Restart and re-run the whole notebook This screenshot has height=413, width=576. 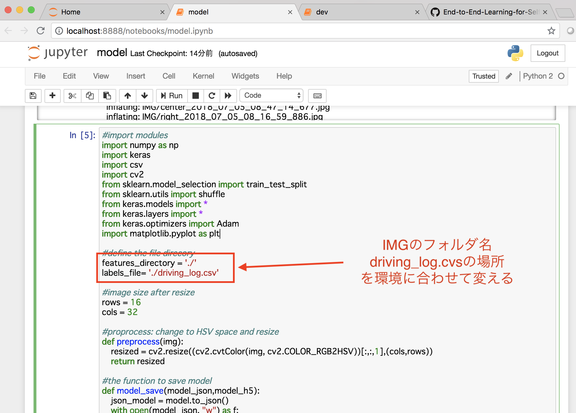point(228,96)
